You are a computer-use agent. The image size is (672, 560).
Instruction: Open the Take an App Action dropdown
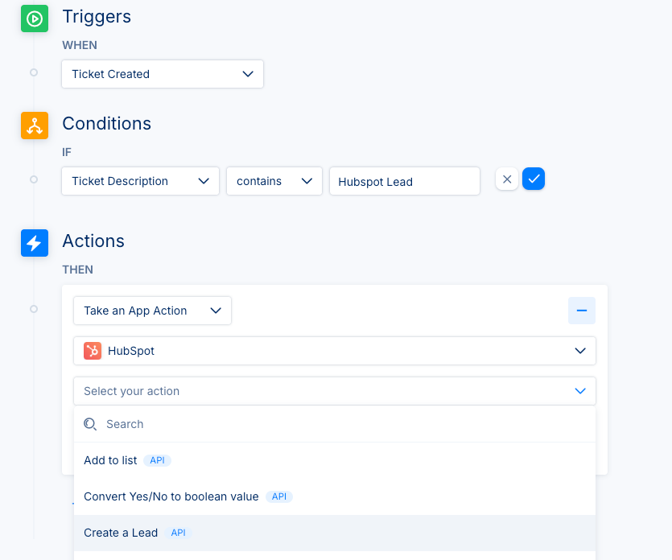pos(153,311)
